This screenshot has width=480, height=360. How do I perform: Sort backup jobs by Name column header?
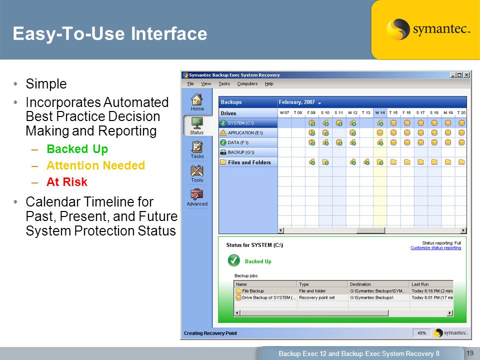(x=265, y=284)
